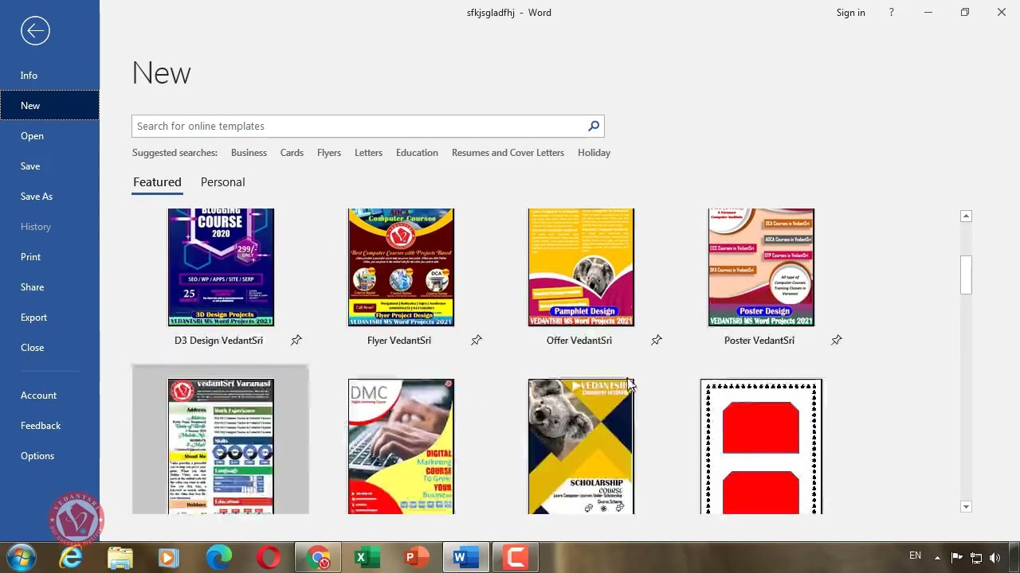Open Feedback from the sidebar
The image size is (1020, 573).
pyautogui.click(x=49, y=426)
